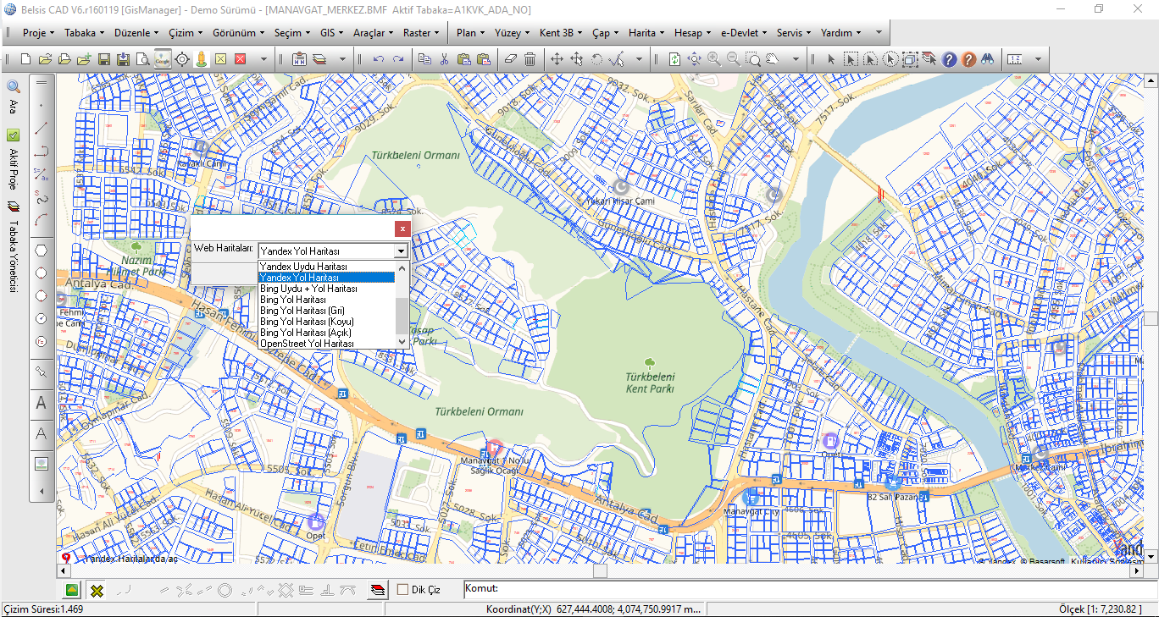Expand the e-Devlet menu
1159x617 pixels.
(744, 33)
